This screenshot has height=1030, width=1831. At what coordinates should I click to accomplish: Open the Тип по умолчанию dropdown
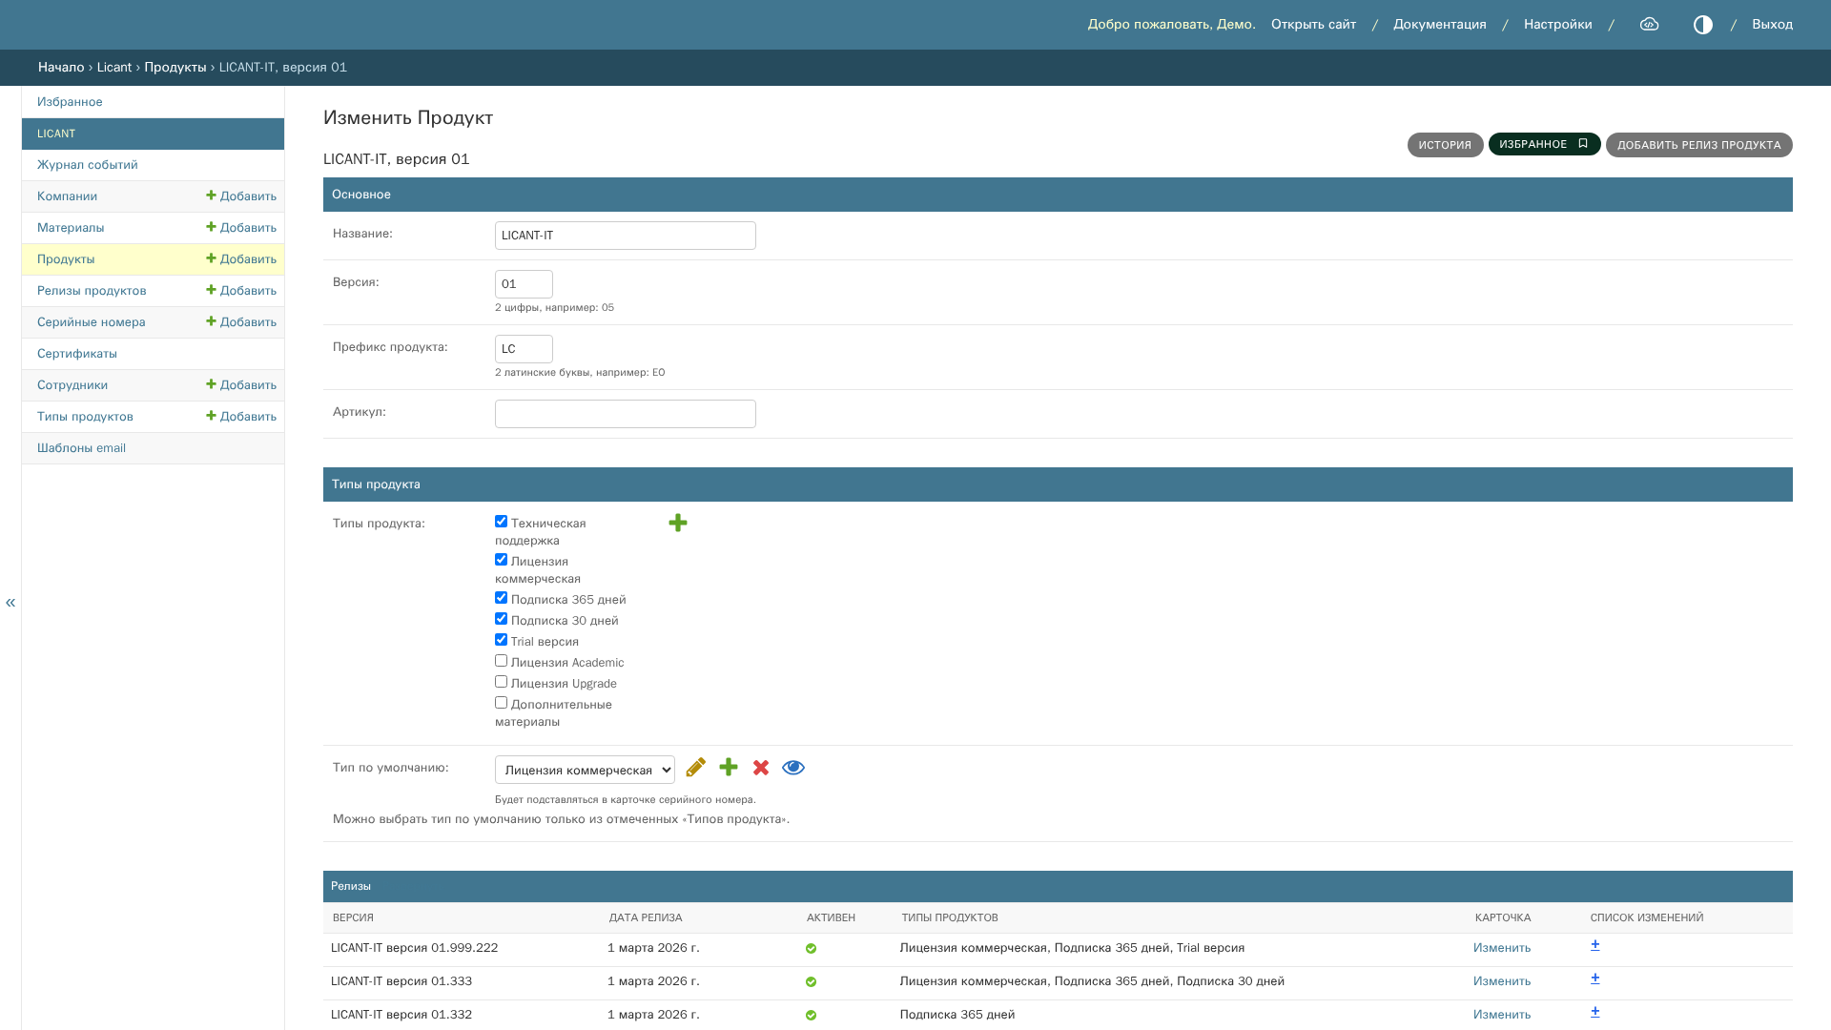coord(585,770)
